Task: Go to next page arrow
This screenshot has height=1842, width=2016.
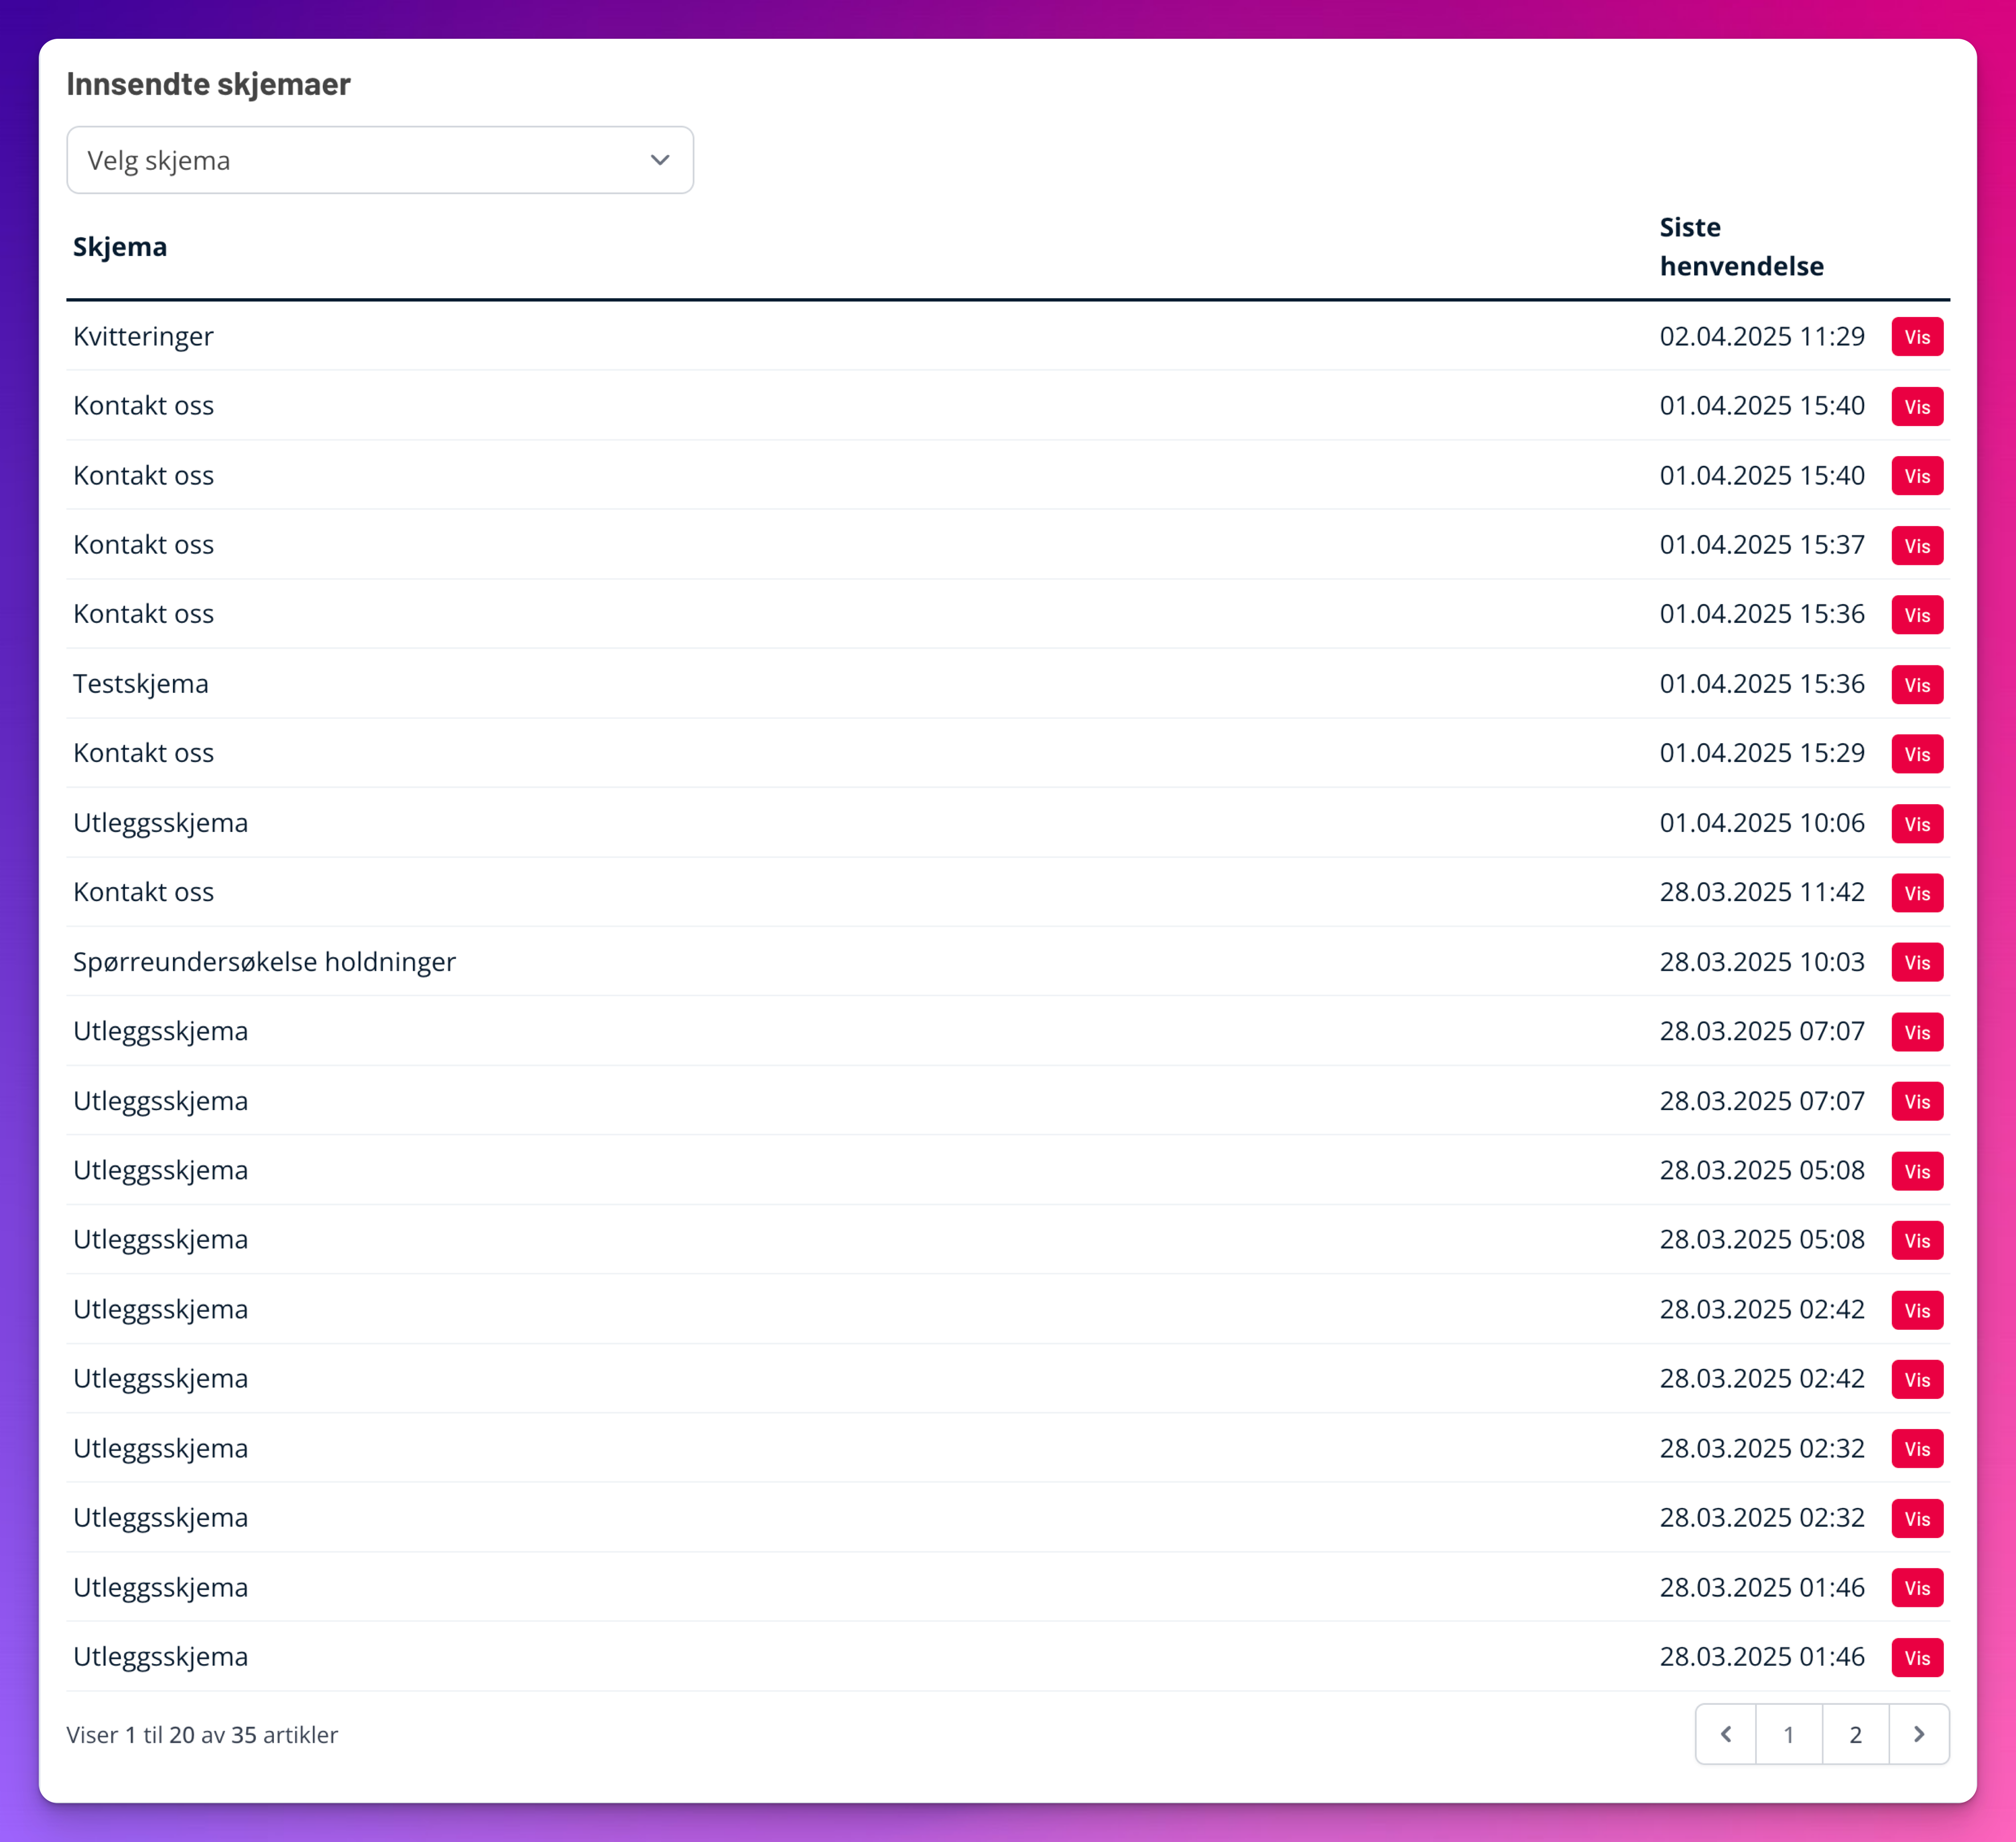Action: (x=1918, y=1734)
